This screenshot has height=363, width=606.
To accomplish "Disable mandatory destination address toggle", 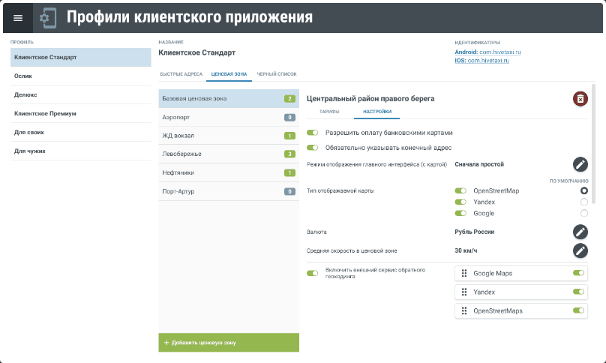I will click(x=313, y=148).
